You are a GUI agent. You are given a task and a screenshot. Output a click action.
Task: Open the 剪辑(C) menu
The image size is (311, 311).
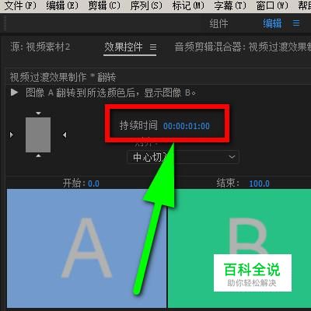click(x=104, y=5)
